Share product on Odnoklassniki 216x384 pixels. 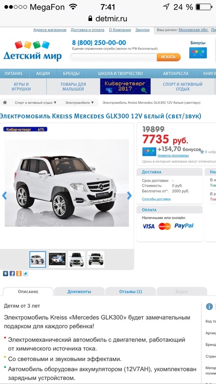click(x=19, y=274)
